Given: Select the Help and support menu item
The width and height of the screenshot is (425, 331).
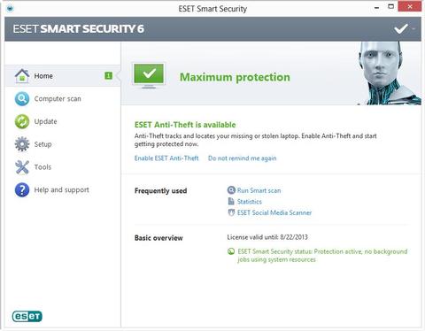Looking at the screenshot, I should click(63, 189).
